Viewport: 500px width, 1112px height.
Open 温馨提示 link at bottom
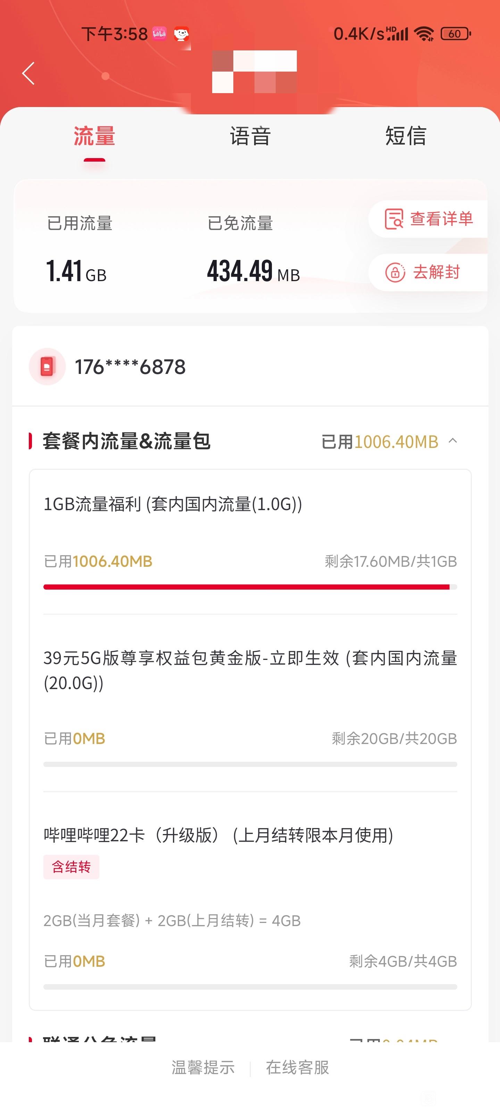coord(203,1067)
